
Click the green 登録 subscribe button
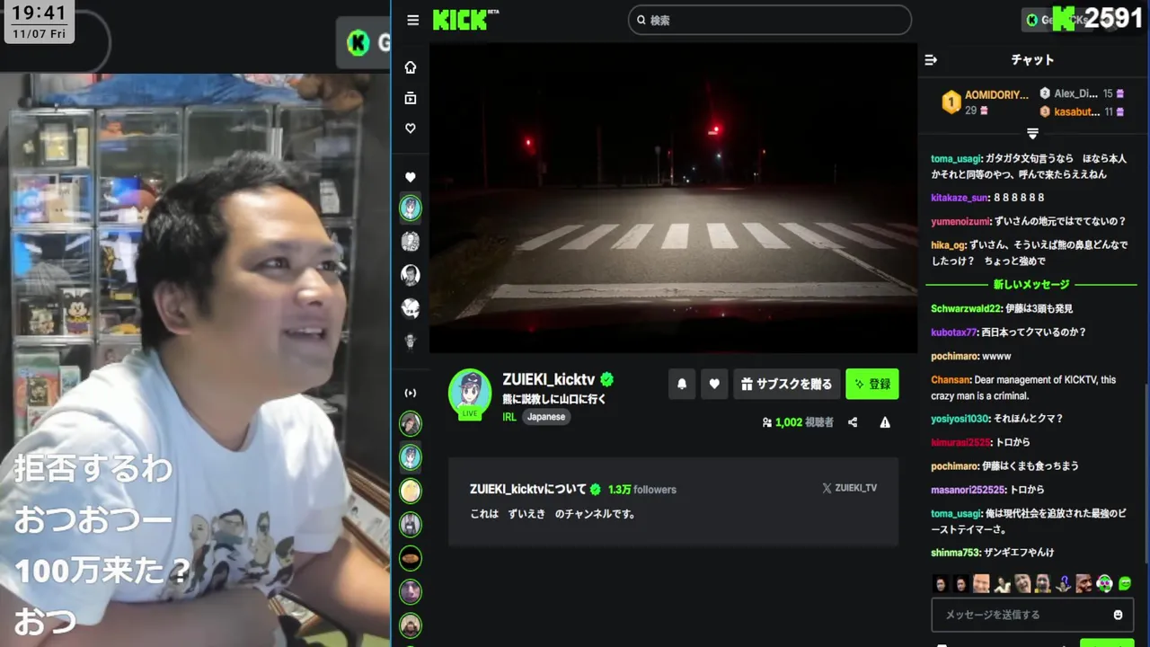[x=871, y=384]
